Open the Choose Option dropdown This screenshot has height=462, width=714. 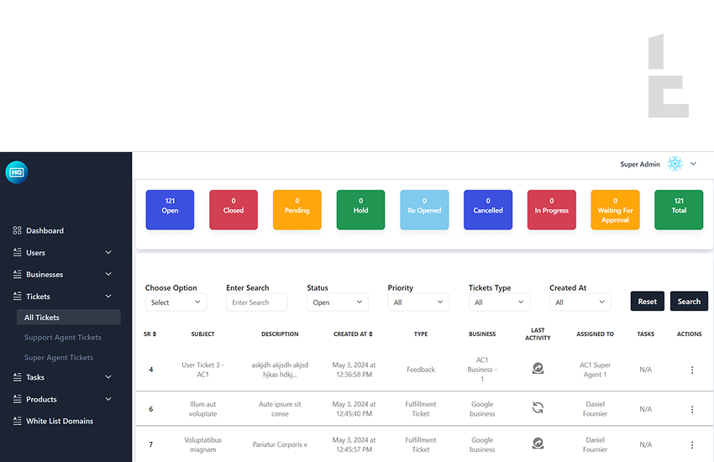coord(176,302)
